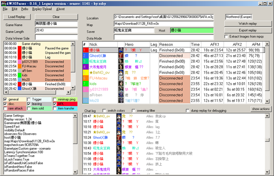The image size is (274, 176).
Task: Select hero icon in the FU-Macau row
Action: [121, 78]
